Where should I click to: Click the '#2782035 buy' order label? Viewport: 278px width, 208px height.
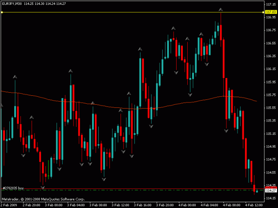pyautogui.click(x=13, y=188)
